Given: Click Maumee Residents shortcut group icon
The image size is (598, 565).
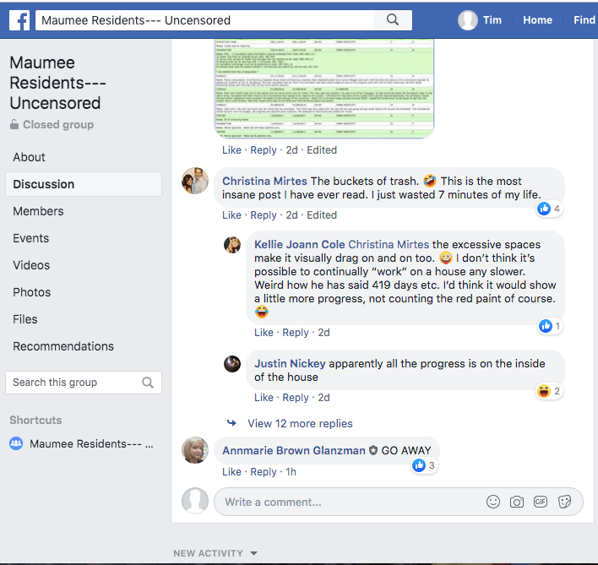Looking at the screenshot, I should tap(16, 443).
